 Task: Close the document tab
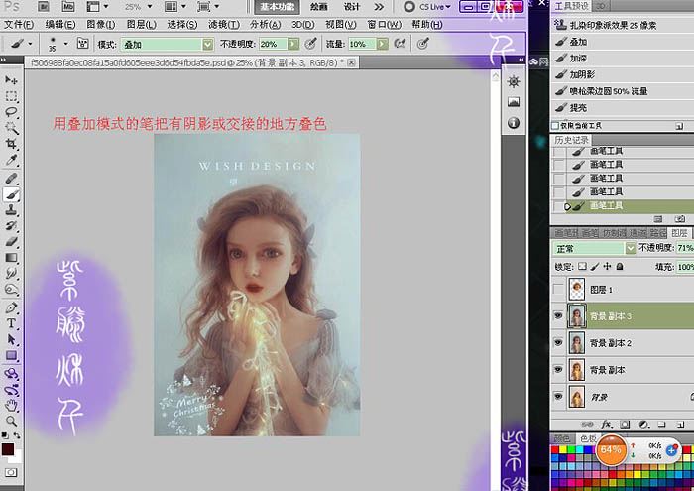[351, 62]
